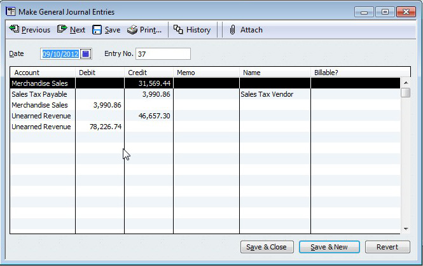The image size is (423, 266).
Task: Click Save & New button
Action: [329, 247]
